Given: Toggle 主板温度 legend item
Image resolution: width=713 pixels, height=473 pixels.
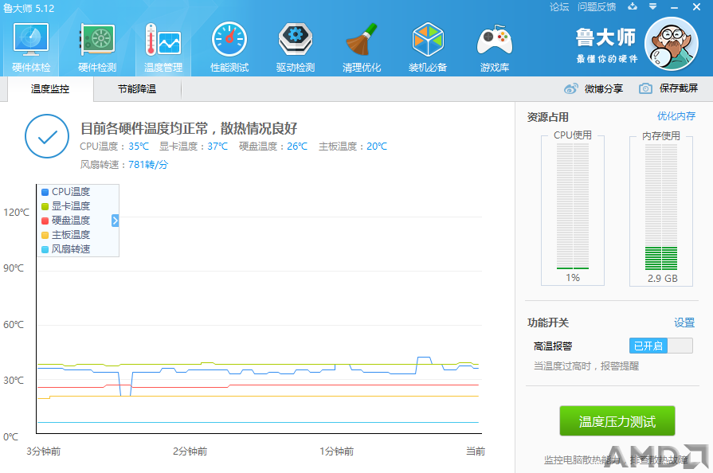Looking at the screenshot, I should 66,235.
